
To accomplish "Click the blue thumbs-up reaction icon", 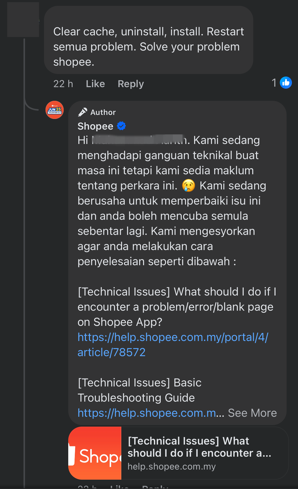I will click(x=286, y=83).
